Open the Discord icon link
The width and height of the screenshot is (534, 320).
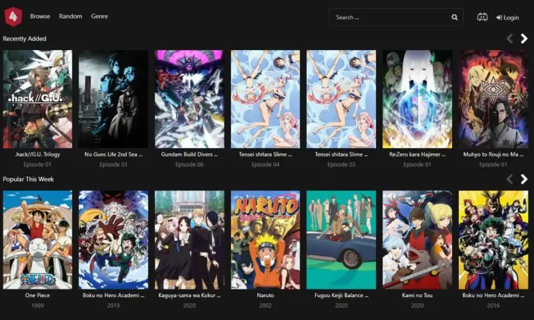(x=483, y=17)
